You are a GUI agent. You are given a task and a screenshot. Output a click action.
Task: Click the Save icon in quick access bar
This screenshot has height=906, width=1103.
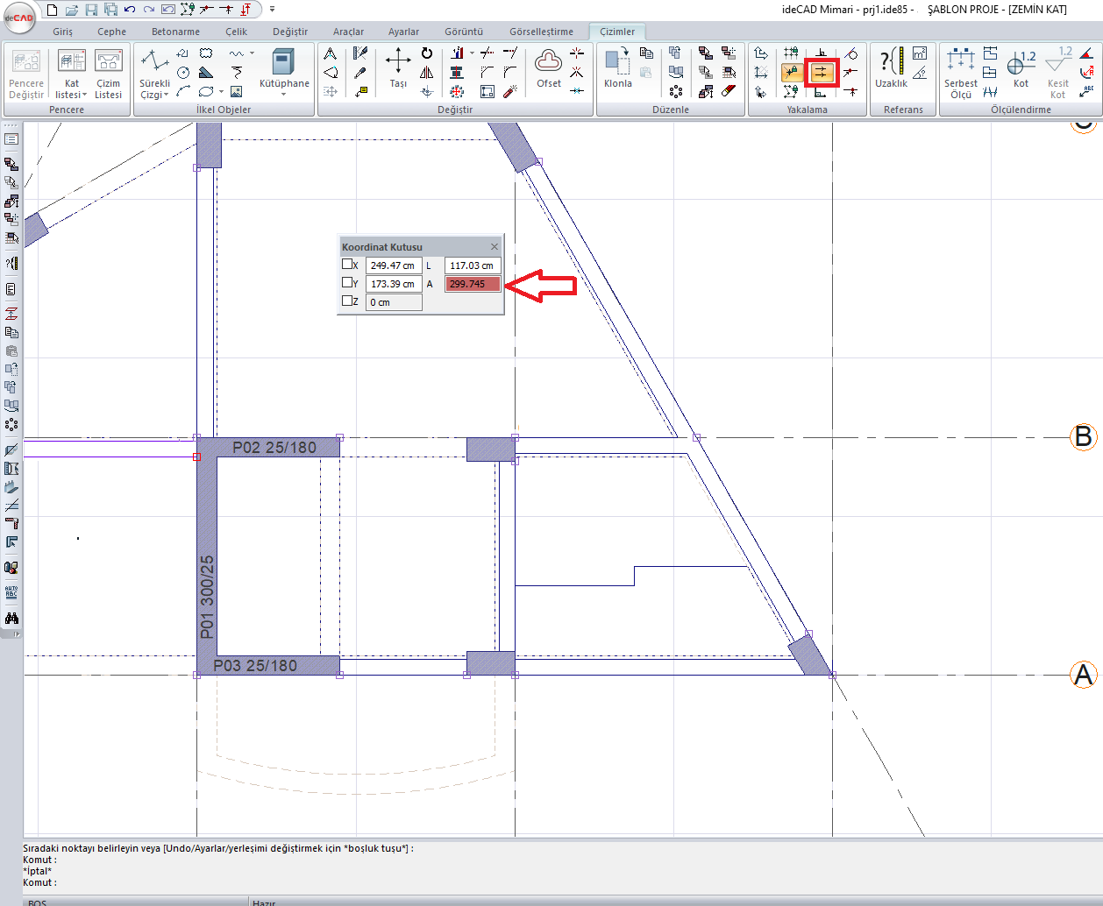[x=91, y=10]
